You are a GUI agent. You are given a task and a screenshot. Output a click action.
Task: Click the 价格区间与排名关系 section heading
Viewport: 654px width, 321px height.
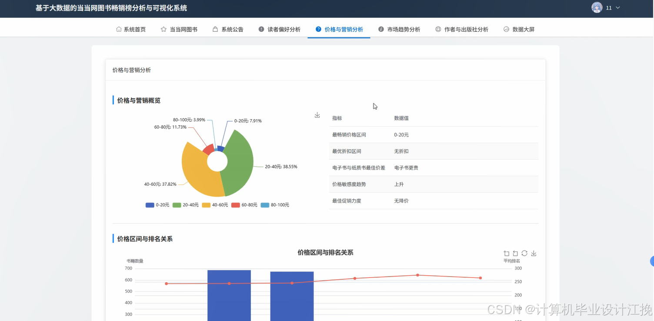point(145,239)
